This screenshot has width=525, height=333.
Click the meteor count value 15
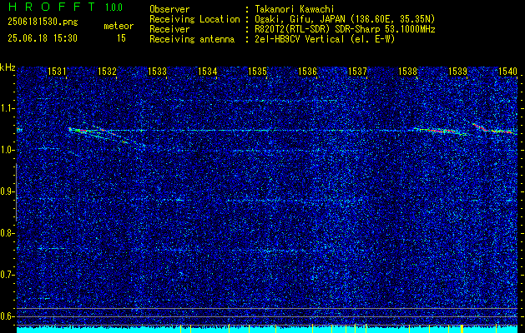(121, 38)
